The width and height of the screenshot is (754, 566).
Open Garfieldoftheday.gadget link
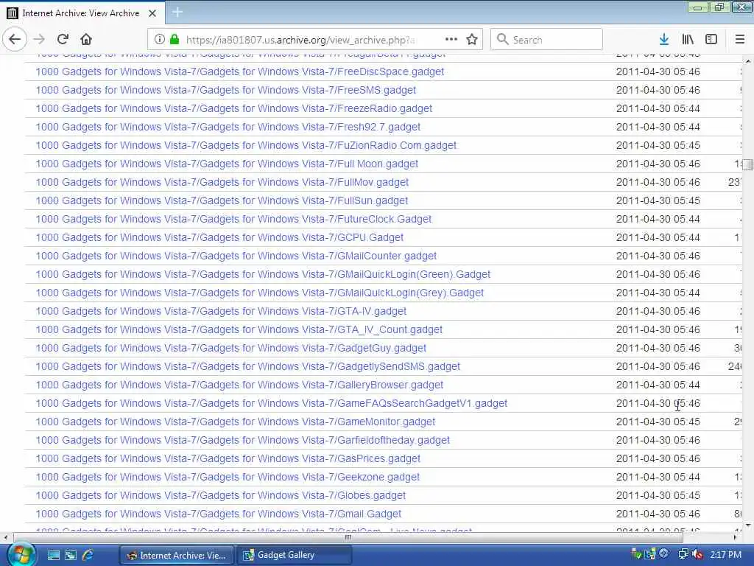point(243,441)
